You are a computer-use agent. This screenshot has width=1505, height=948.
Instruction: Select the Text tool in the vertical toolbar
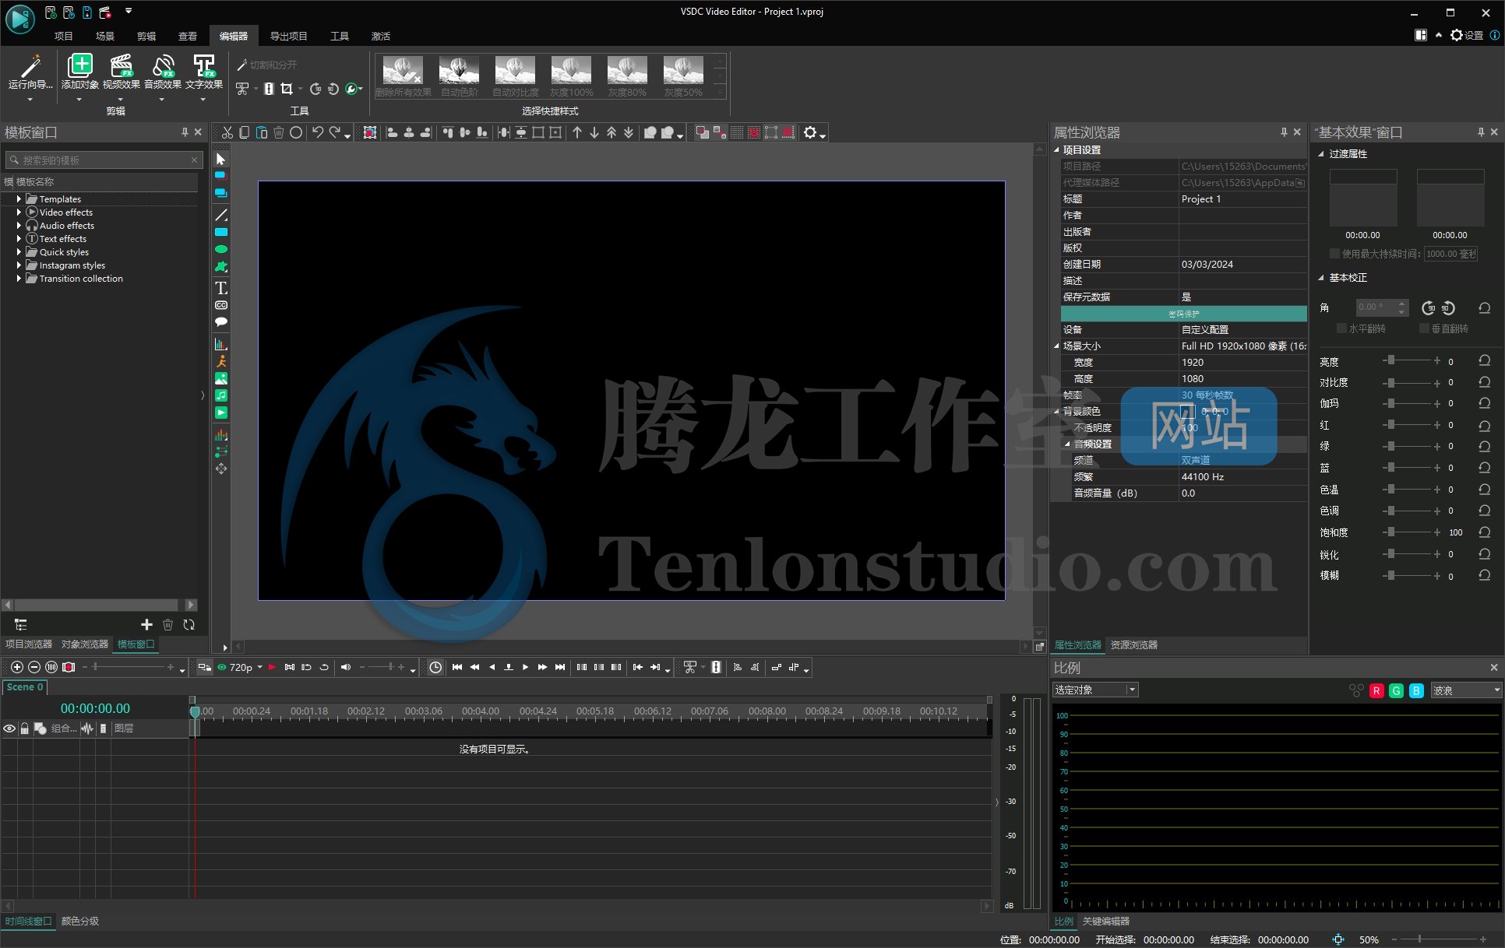click(220, 288)
